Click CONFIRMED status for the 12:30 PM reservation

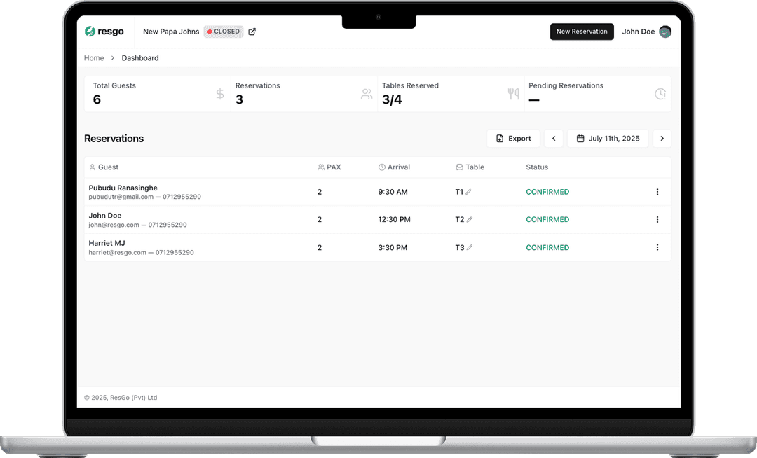pos(547,219)
